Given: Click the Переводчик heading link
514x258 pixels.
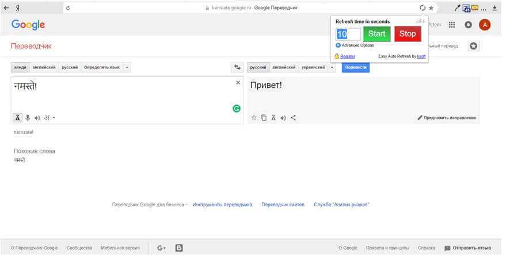Looking at the screenshot, I should tap(31, 46).
